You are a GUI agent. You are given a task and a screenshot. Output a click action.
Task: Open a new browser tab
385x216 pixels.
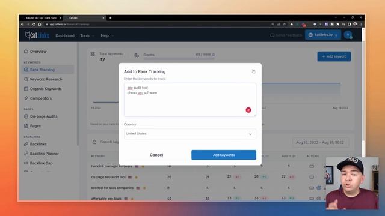click(110, 18)
